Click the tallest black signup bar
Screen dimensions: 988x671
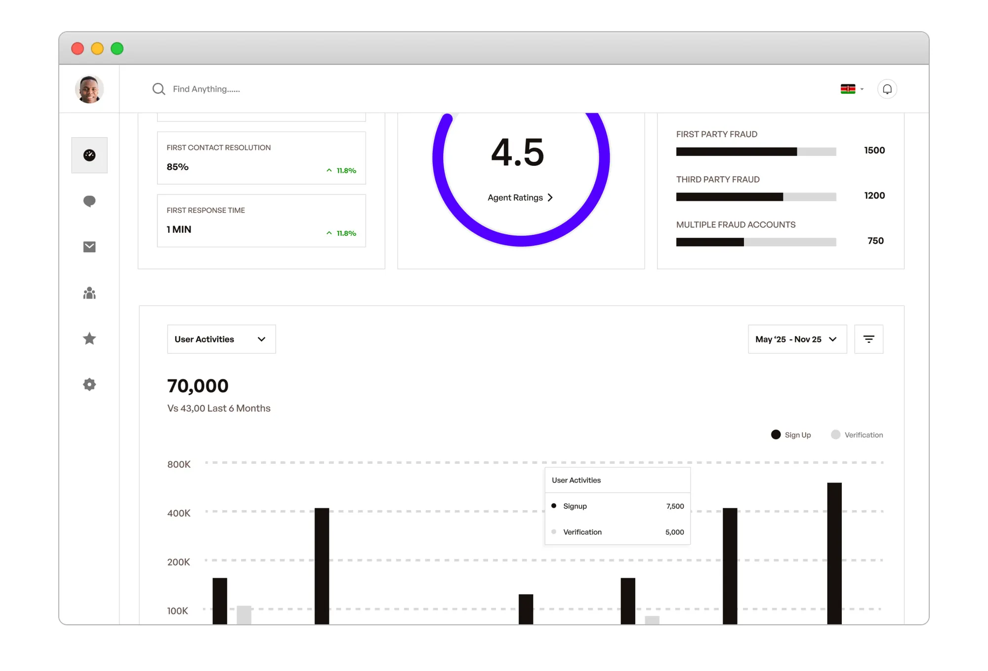coord(834,554)
